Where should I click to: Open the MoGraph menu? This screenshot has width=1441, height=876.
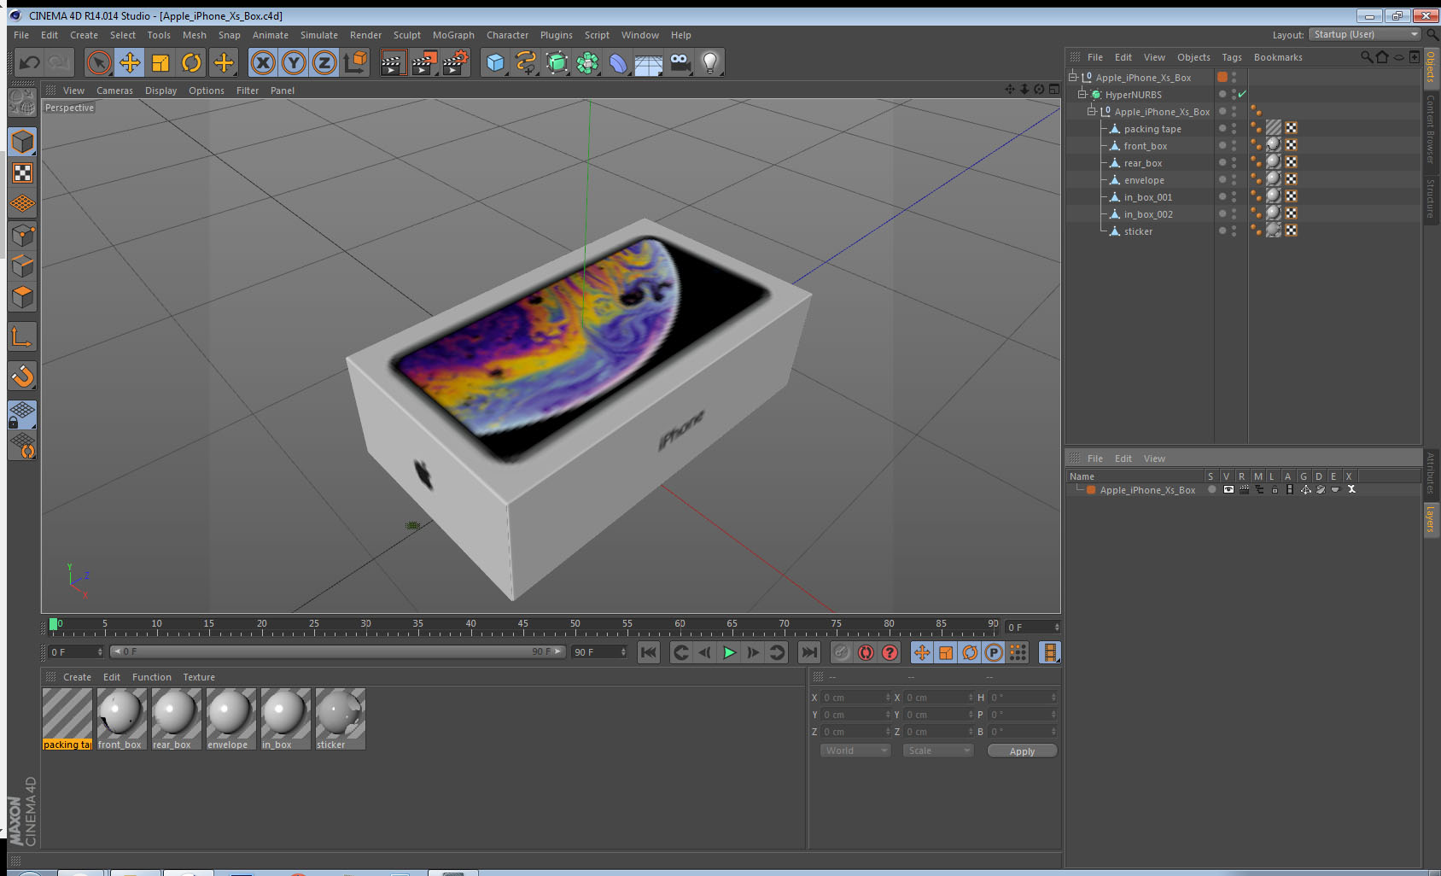point(453,35)
